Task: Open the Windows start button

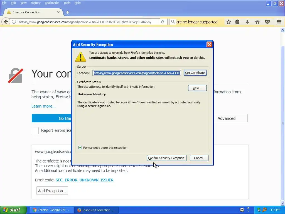Action: (13, 210)
